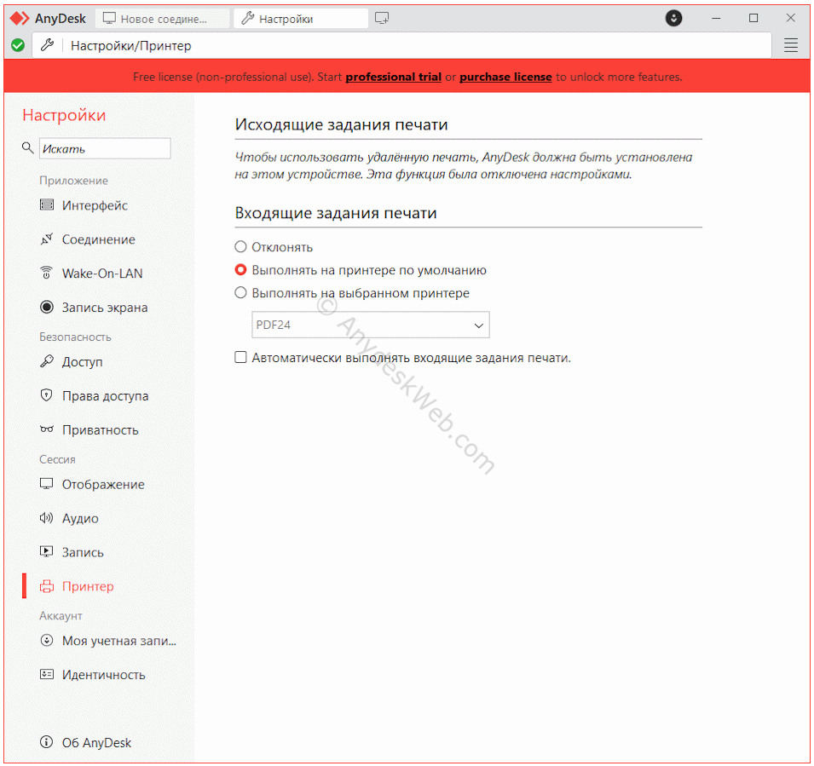Focus the Искать search field
The image size is (814, 766).
tap(105, 148)
